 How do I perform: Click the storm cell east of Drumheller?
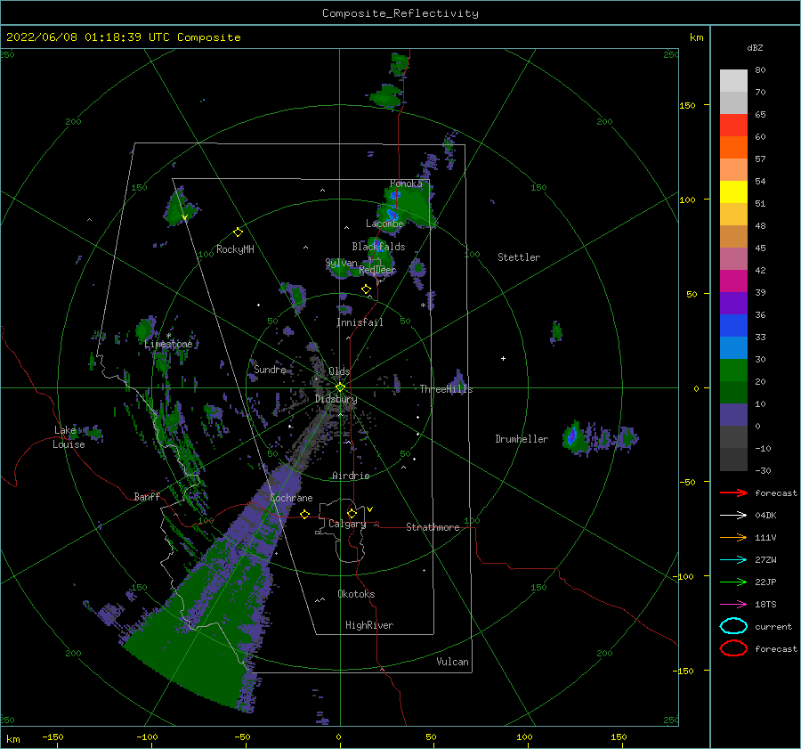pos(573,437)
